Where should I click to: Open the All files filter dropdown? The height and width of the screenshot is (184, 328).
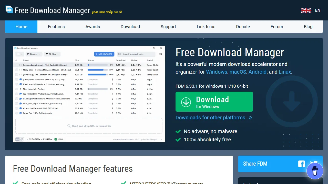point(52,54)
